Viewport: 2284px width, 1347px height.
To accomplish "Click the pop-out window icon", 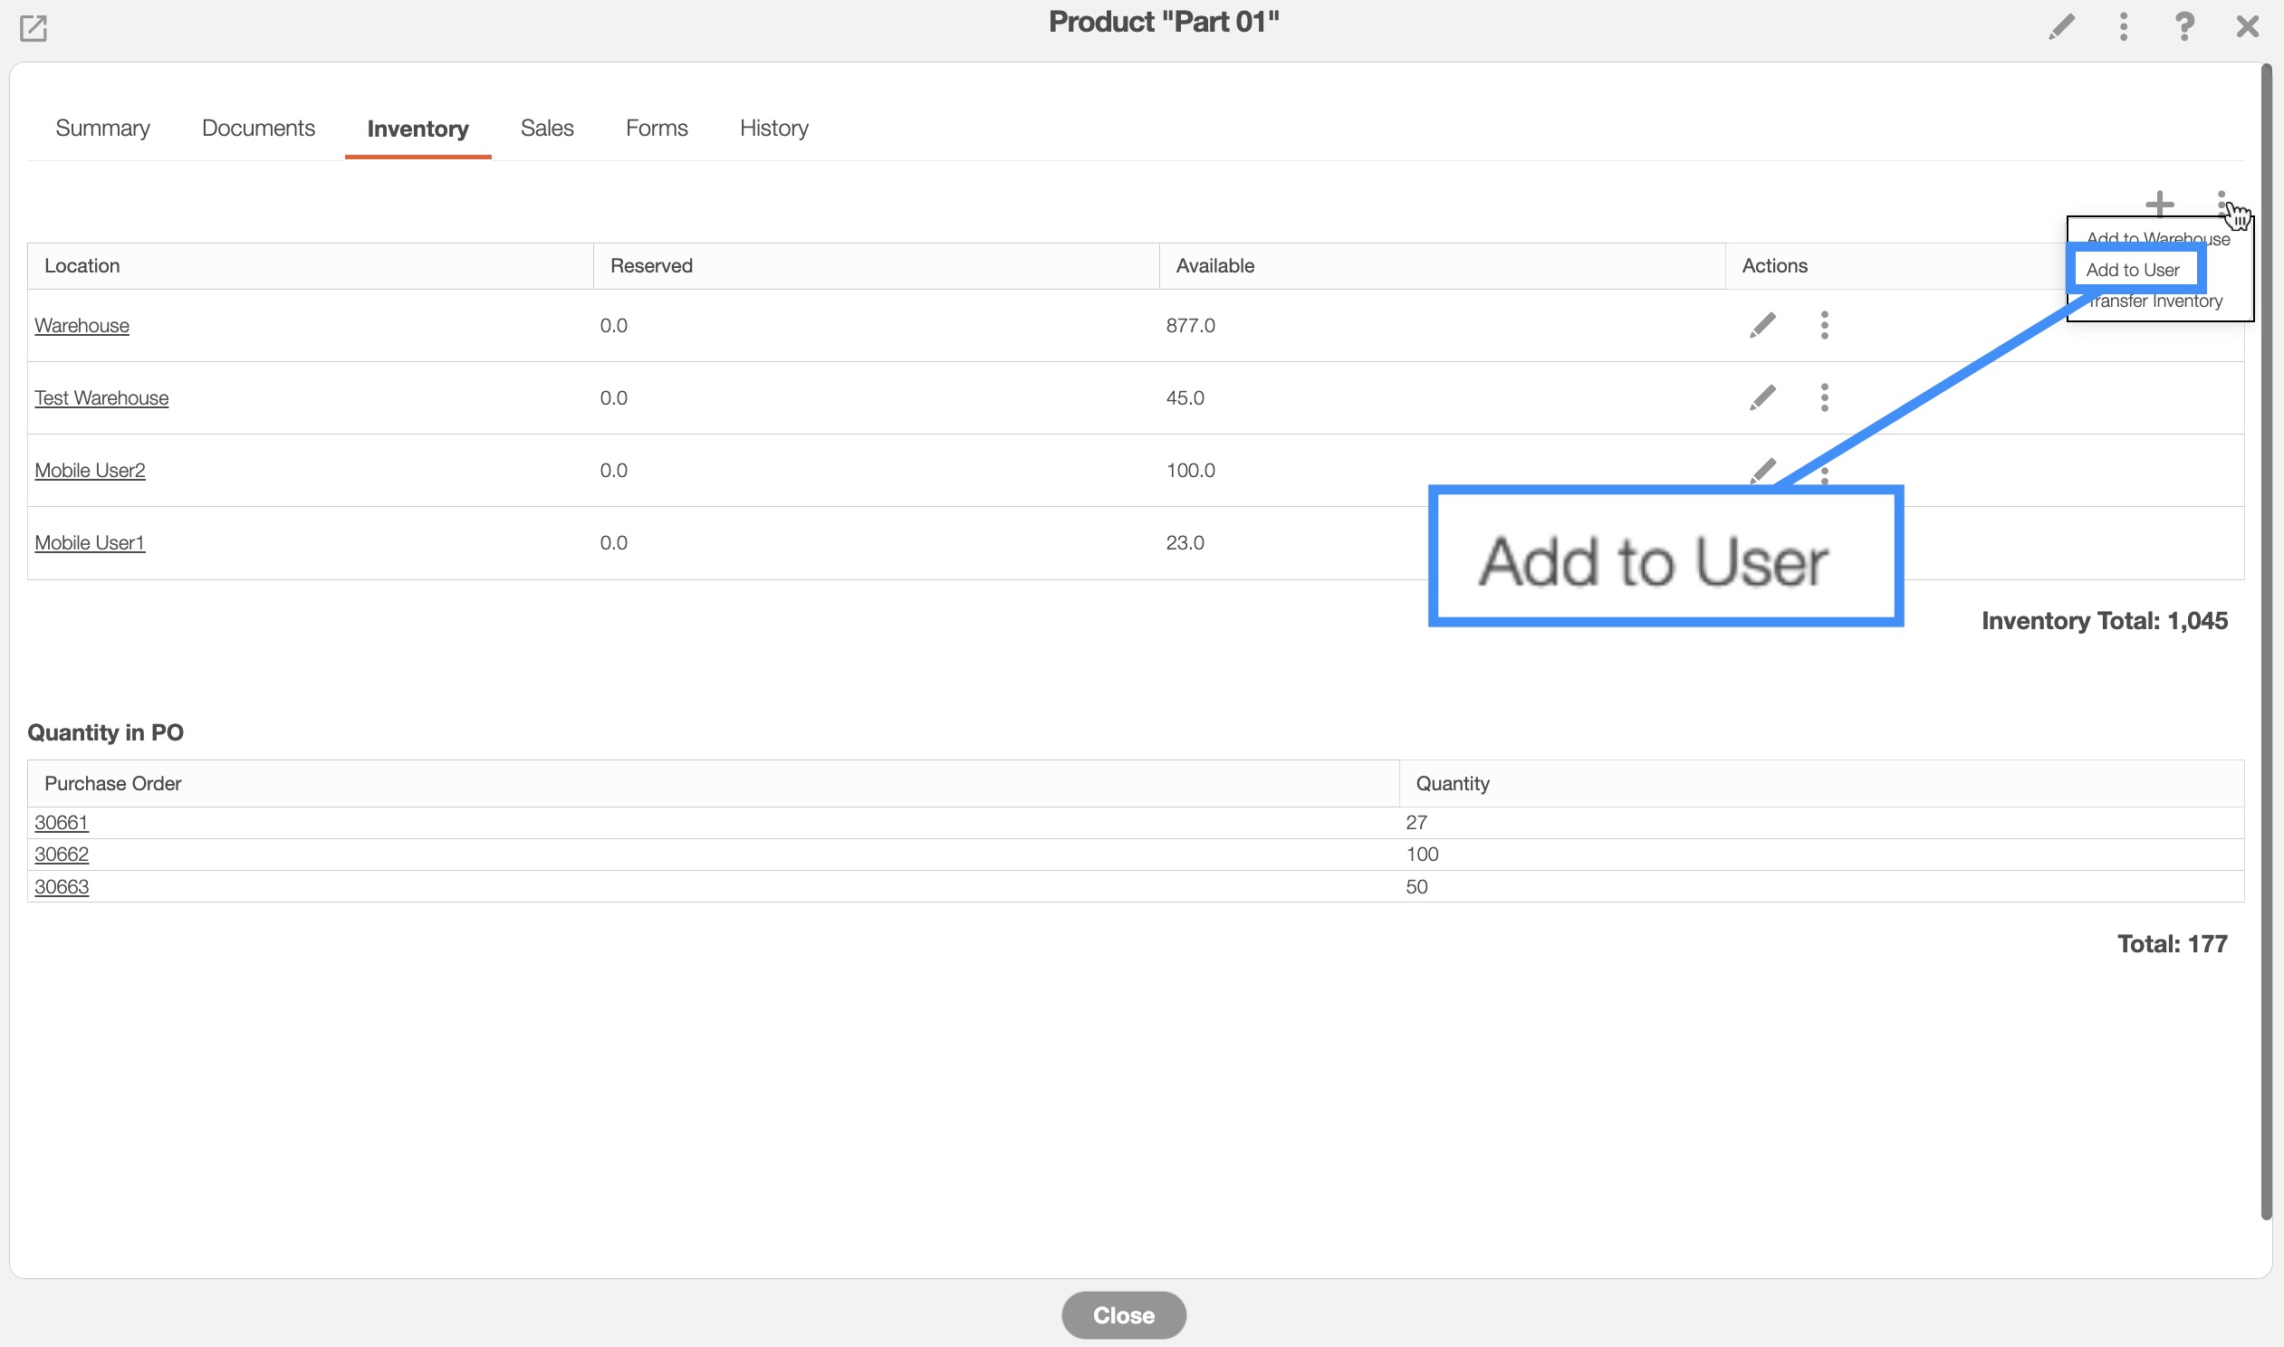I will (34, 28).
